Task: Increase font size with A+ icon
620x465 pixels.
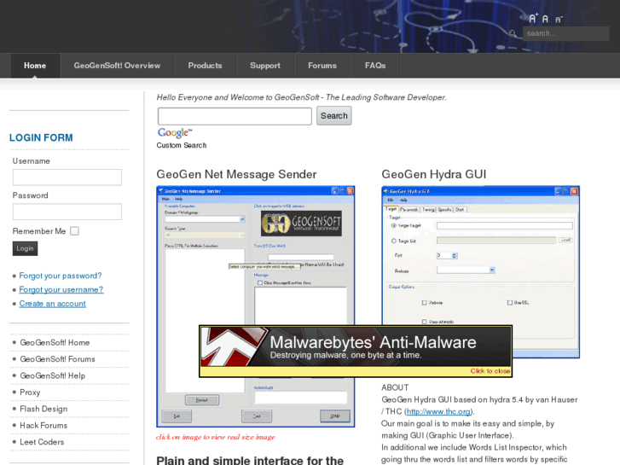Action: (x=533, y=18)
